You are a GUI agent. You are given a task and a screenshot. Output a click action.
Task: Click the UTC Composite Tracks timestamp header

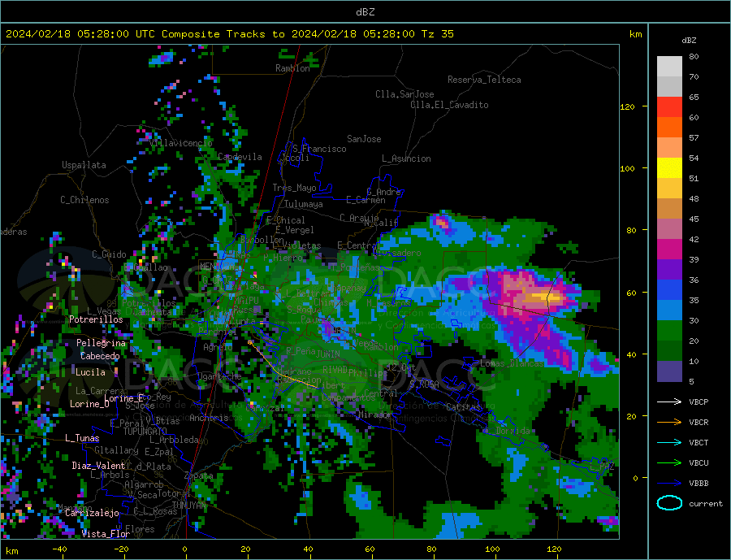tap(229, 34)
